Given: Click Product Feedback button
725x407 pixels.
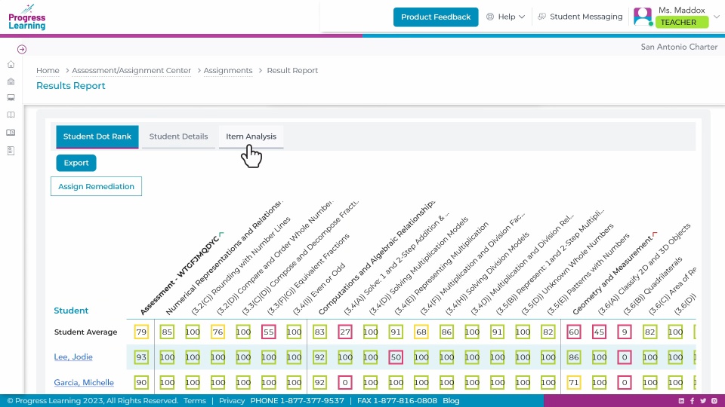Looking at the screenshot, I should (435, 17).
